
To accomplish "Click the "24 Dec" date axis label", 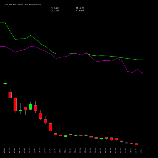I will tap(39, 150).
